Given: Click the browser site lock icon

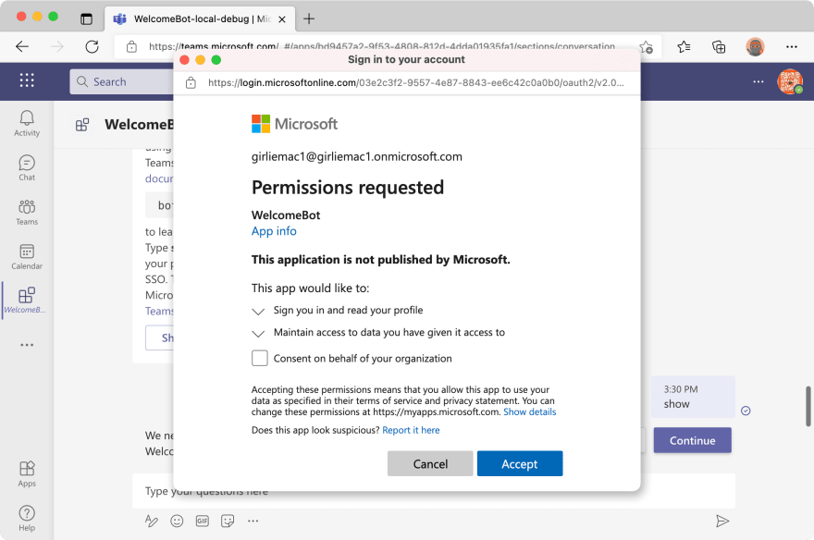Looking at the screenshot, I should point(132,46).
